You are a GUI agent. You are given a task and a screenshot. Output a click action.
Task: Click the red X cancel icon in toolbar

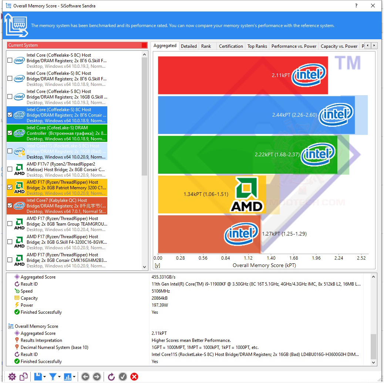134,376
